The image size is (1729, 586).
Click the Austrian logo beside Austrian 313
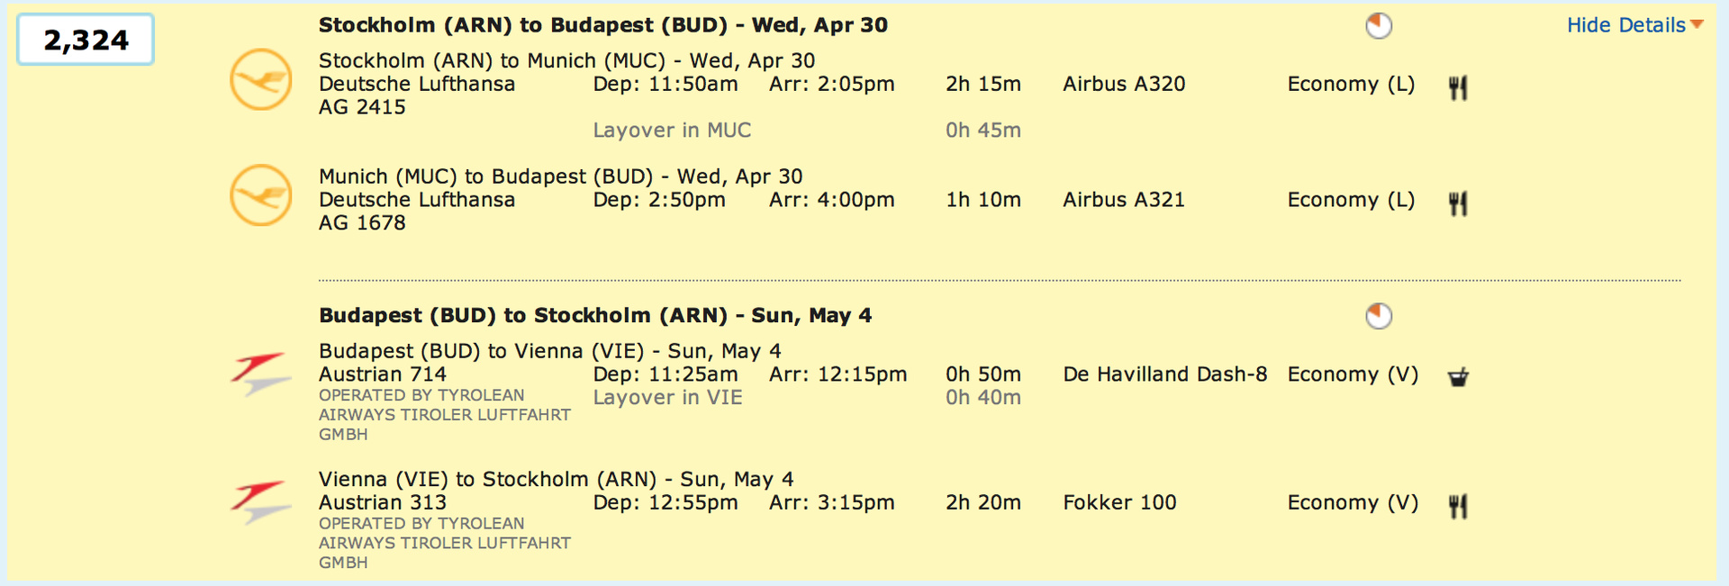260,502
